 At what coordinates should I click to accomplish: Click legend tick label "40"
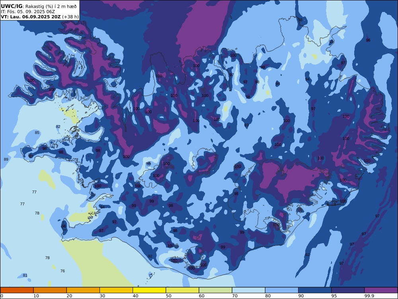point(136,296)
